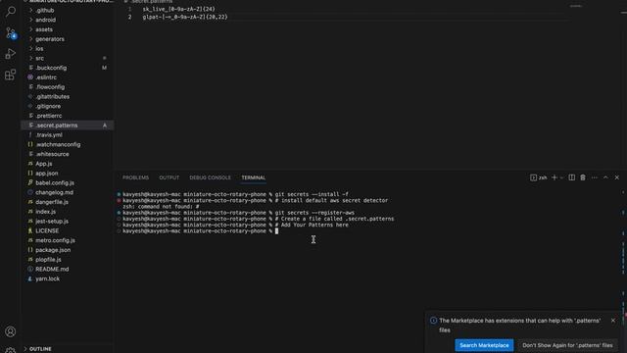
Task: Open index.js file
Action: tap(68, 212)
